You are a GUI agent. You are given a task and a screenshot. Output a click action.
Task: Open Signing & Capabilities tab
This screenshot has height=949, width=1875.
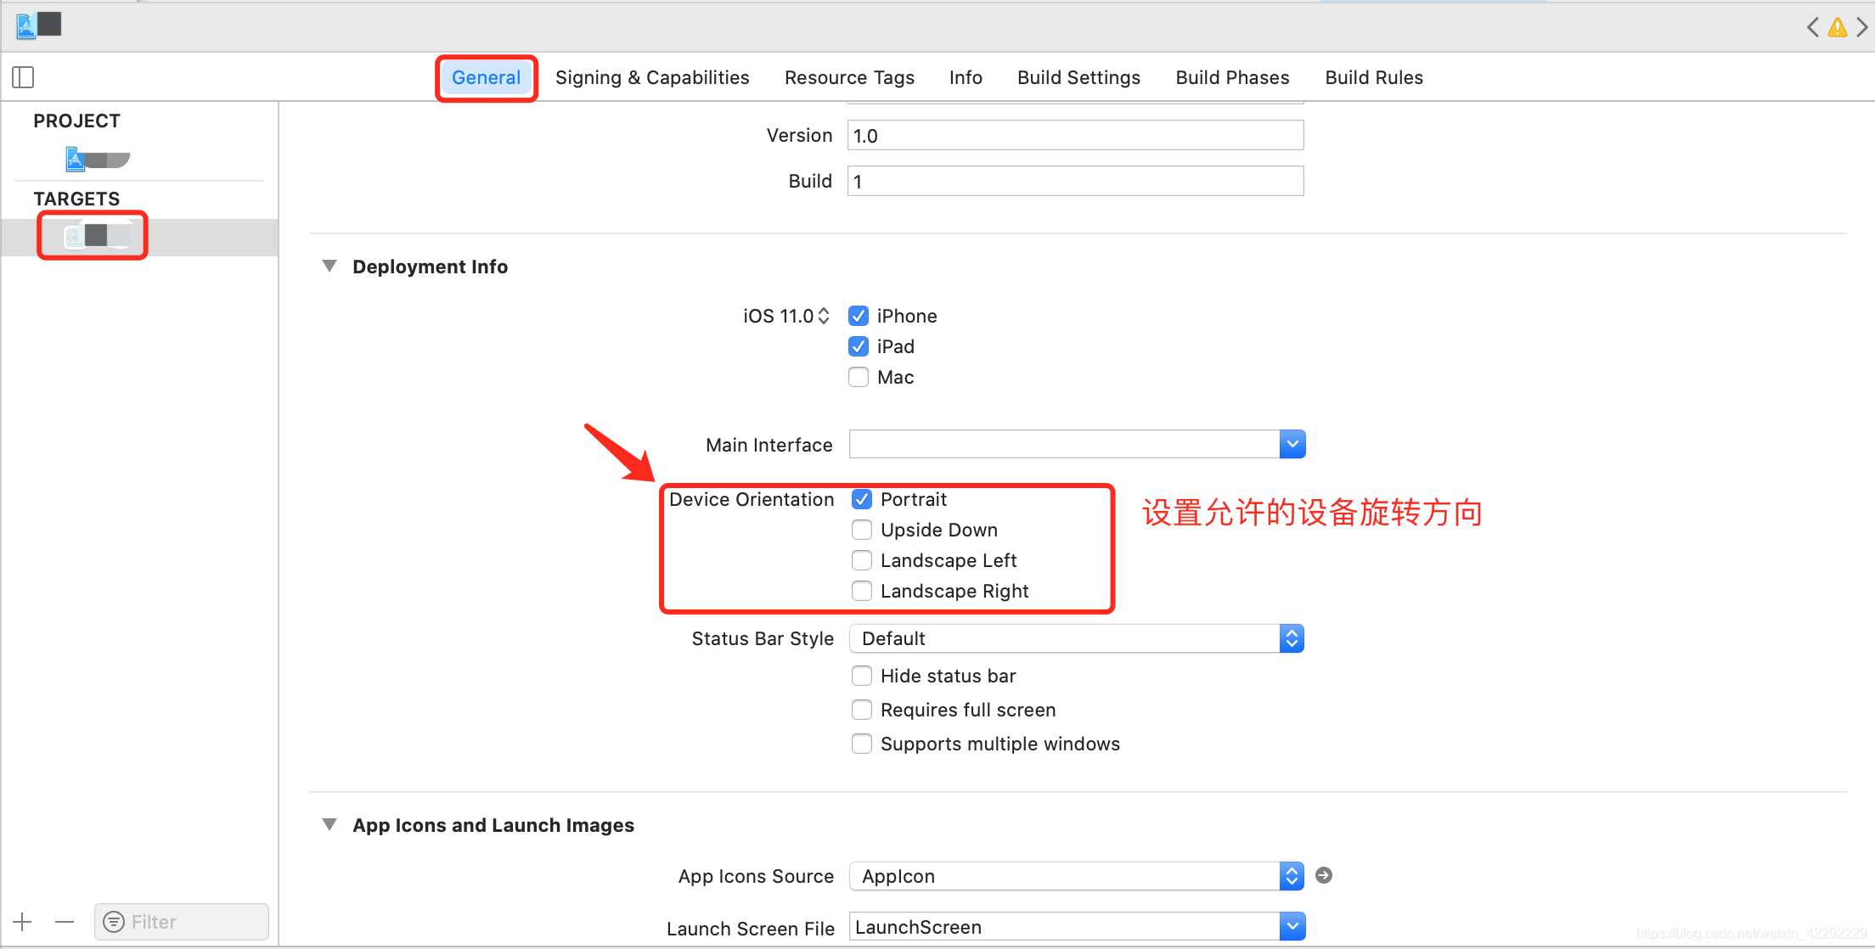point(651,77)
